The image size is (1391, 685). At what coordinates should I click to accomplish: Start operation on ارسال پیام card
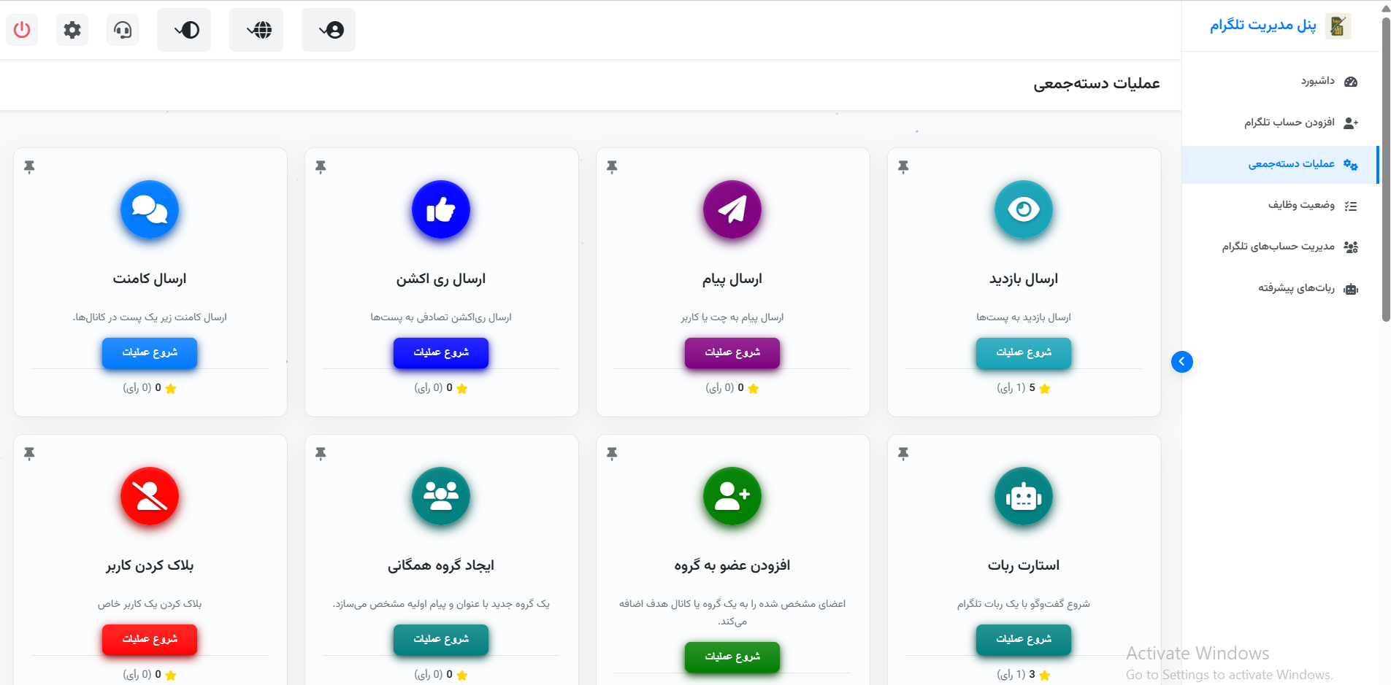(732, 352)
